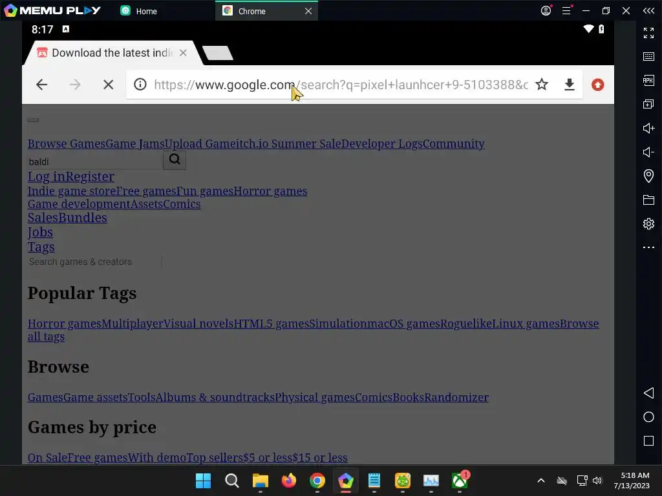This screenshot has width=662, height=496.
Task: Click the search field containing 'baldi'
Action: click(x=95, y=161)
